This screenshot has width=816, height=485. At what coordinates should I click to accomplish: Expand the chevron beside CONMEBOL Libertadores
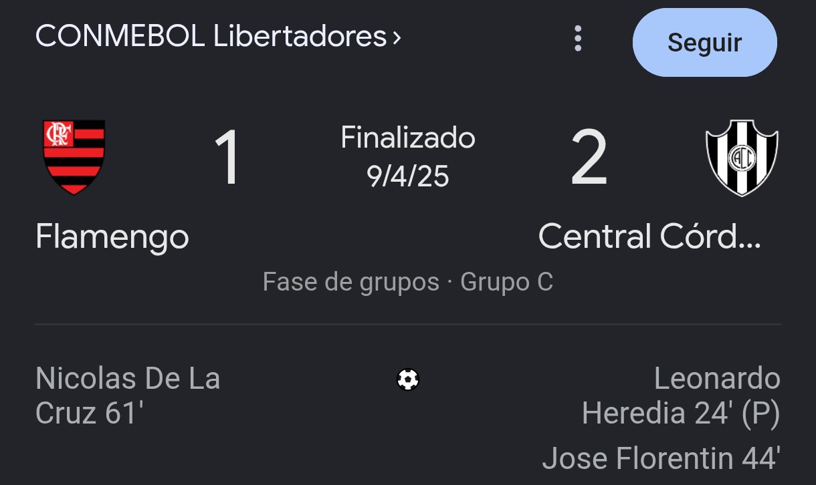[397, 37]
